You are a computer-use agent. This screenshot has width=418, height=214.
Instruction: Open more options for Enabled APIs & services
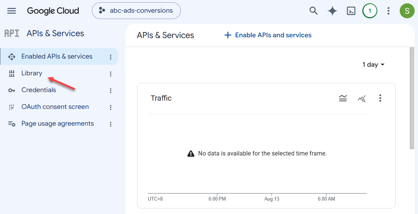(111, 57)
